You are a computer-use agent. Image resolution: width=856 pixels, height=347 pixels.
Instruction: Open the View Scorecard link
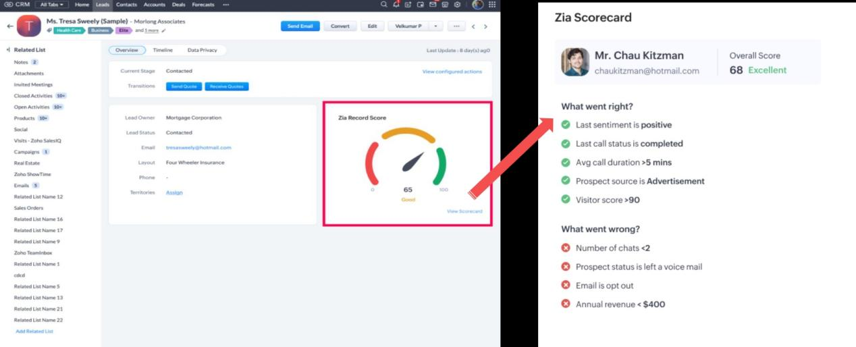click(x=464, y=211)
